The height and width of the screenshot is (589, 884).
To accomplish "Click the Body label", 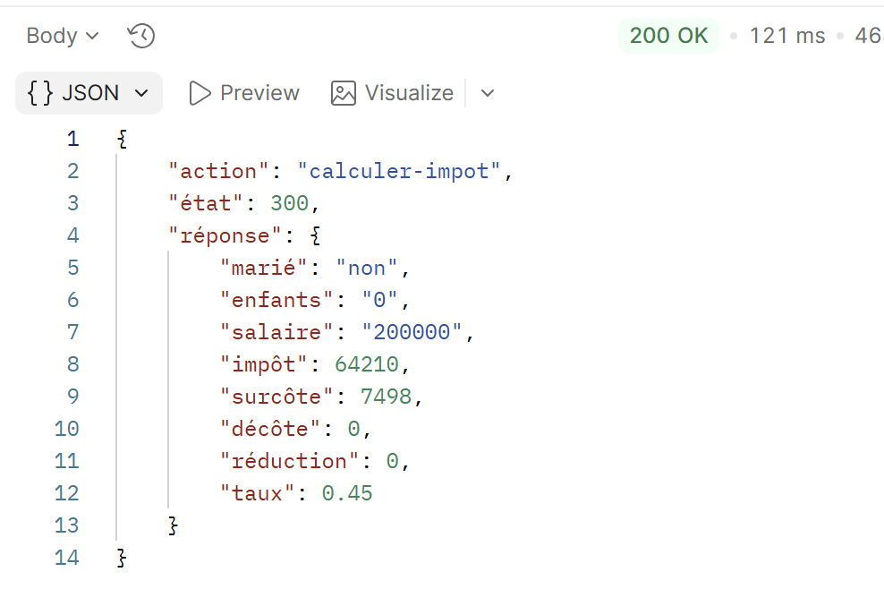I will coord(52,36).
